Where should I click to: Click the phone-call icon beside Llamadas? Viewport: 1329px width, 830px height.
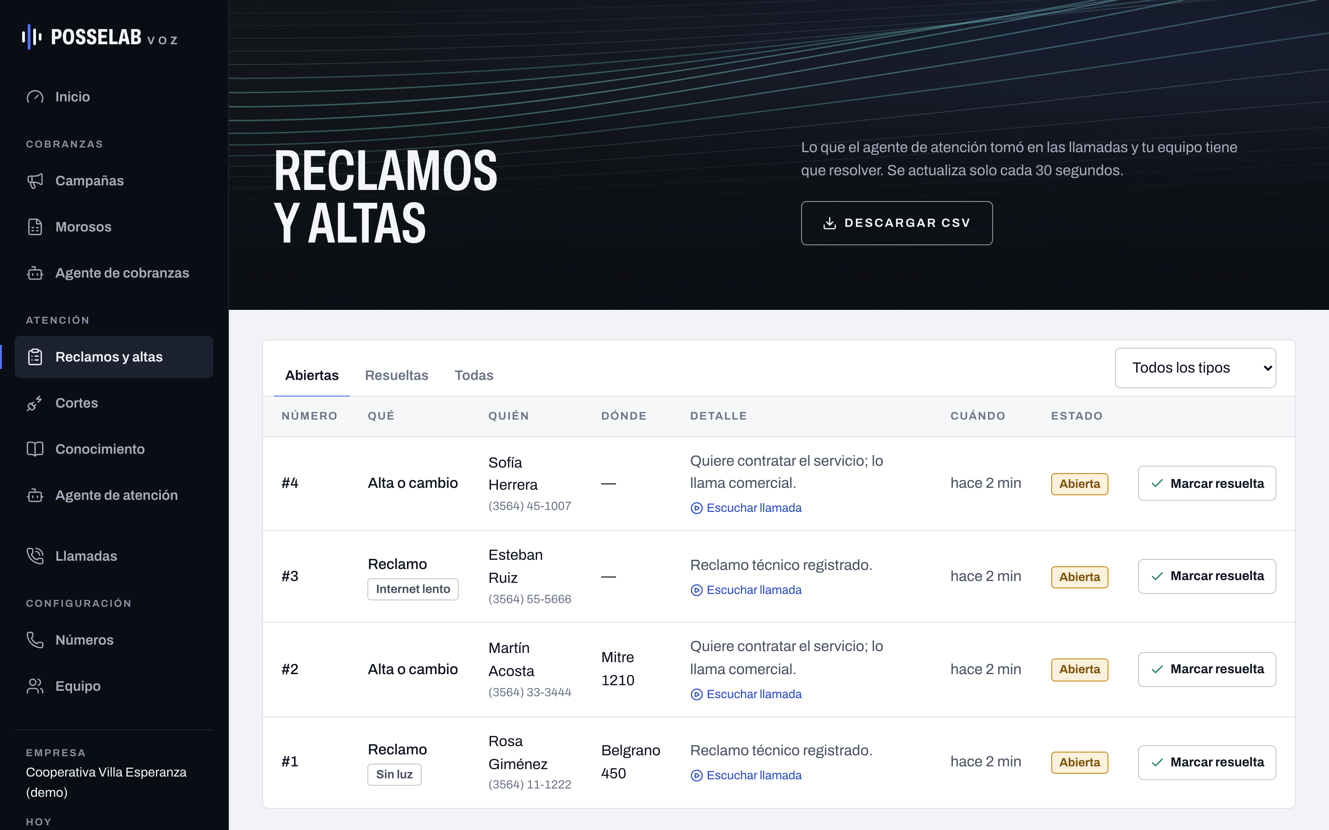[35, 556]
